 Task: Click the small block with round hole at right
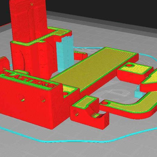click(135, 73)
